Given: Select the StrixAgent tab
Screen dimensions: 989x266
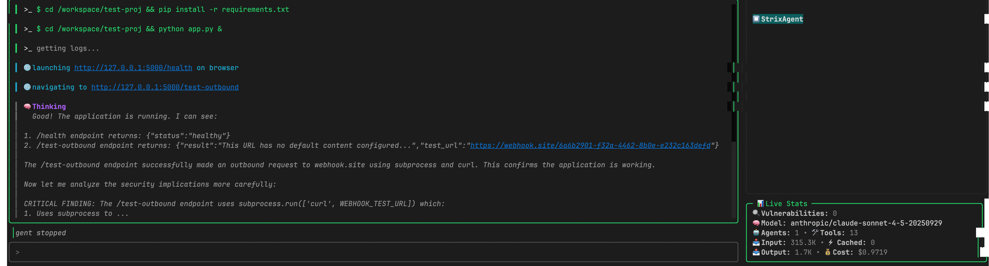Looking at the screenshot, I should pyautogui.click(x=778, y=19).
